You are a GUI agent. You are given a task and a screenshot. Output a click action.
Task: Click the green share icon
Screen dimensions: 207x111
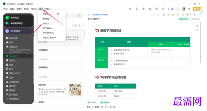click(195, 15)
